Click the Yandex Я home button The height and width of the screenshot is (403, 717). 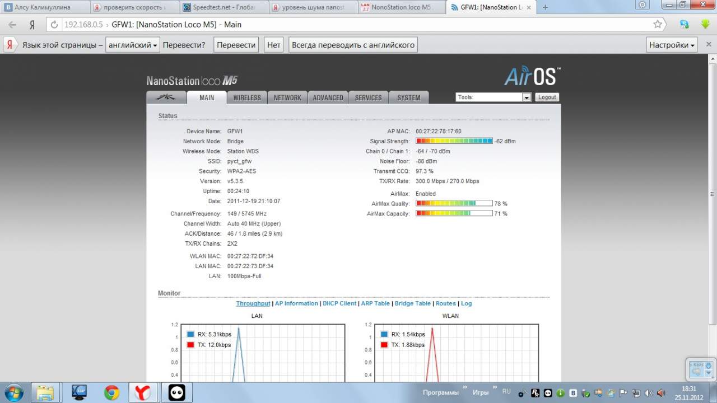tap(32, 25)
